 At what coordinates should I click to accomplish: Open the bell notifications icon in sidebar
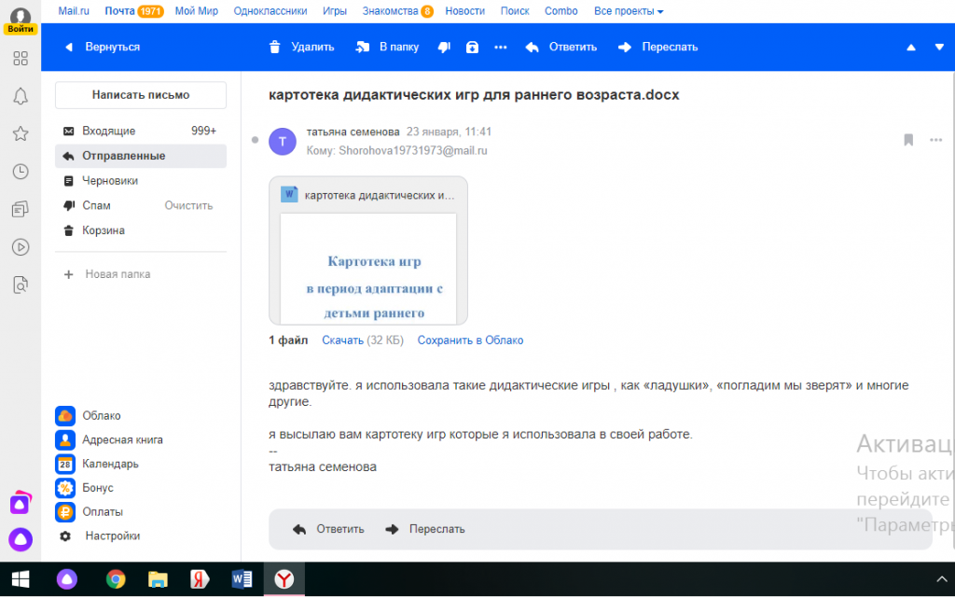pyautogui.click(x=20, y=96)
